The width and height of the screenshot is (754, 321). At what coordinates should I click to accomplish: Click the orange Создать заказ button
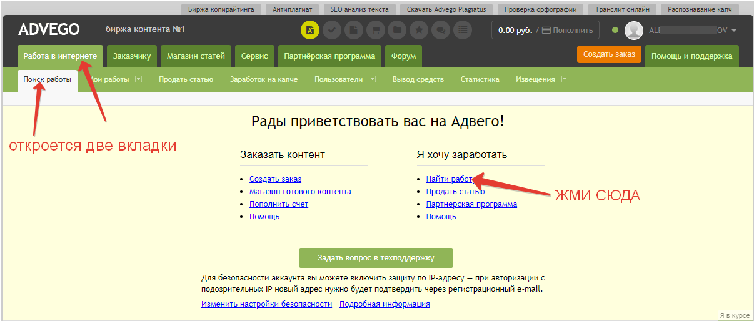coord(610,54)
